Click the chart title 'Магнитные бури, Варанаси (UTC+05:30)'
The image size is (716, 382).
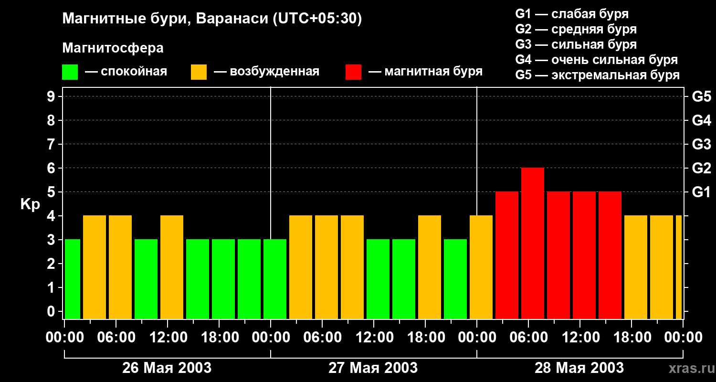212,19
